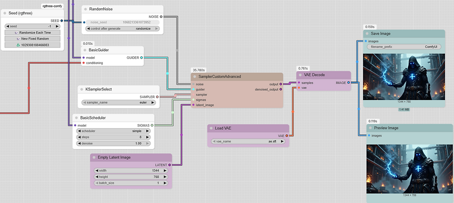Open the vae_name ae.sft selector
Viewport: 454px width, 203px height.
pyautogui.click(x=248, y=141)
